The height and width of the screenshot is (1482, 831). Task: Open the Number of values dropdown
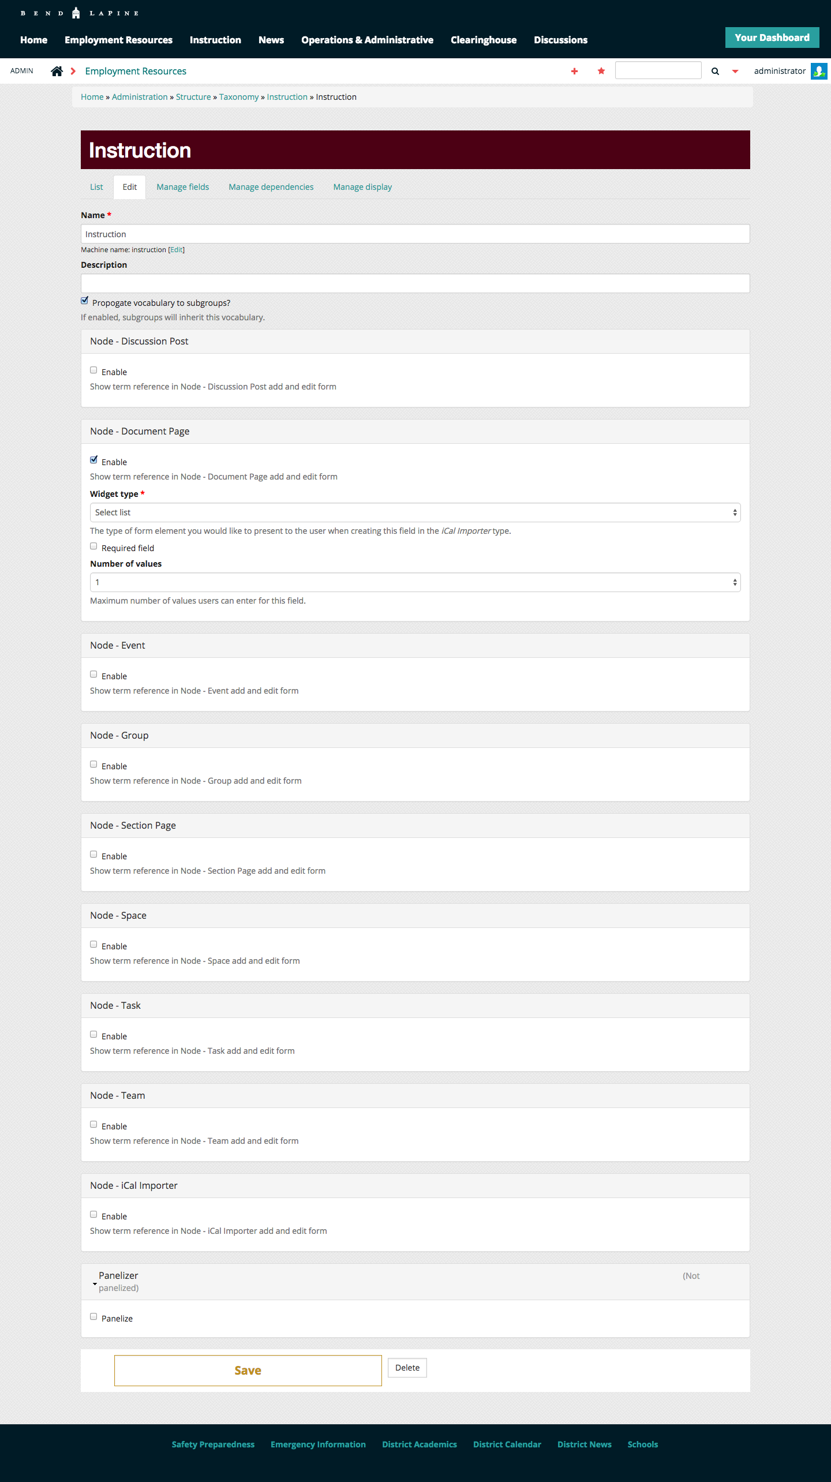coord(414,582)
